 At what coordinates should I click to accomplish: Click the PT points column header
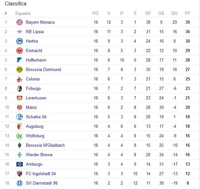(188, 13)
